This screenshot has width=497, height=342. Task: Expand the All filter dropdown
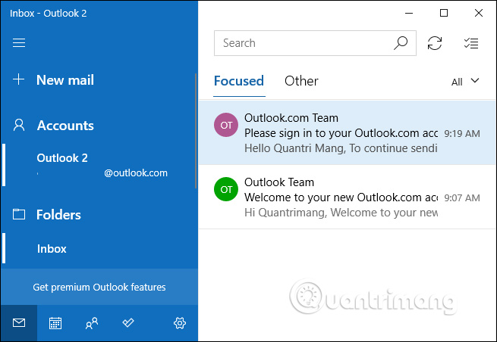tap(465, 82)
